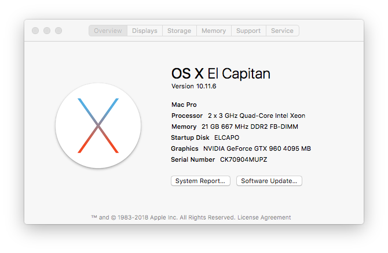Click the OS X El Capitan logo
Image resolution: width=388 pixels, height=253 pixels.
coord(98,125)
